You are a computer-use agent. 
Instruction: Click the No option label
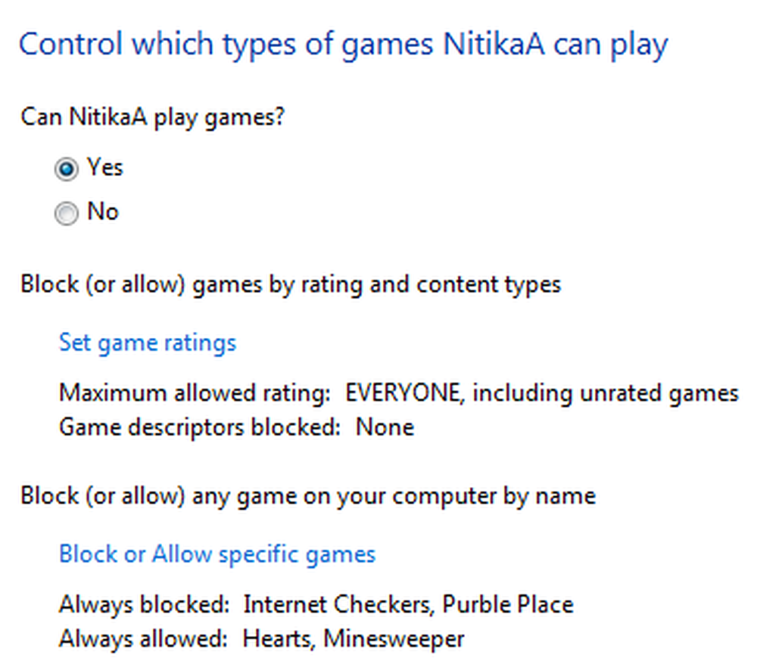[103, 211]
